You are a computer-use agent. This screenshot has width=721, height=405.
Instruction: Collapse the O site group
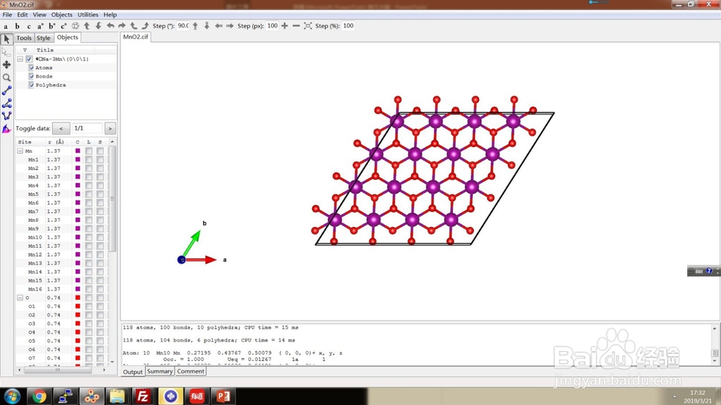pyautogui.click(x=20, y=298)
